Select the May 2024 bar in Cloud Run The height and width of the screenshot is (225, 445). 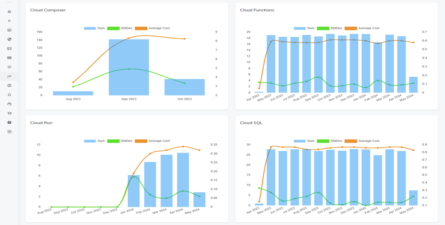[x=199, y=200]
